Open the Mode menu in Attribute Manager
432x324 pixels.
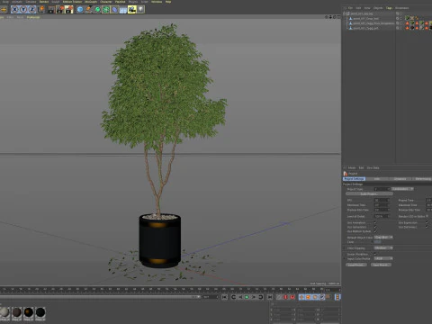(x=352, y=168)
